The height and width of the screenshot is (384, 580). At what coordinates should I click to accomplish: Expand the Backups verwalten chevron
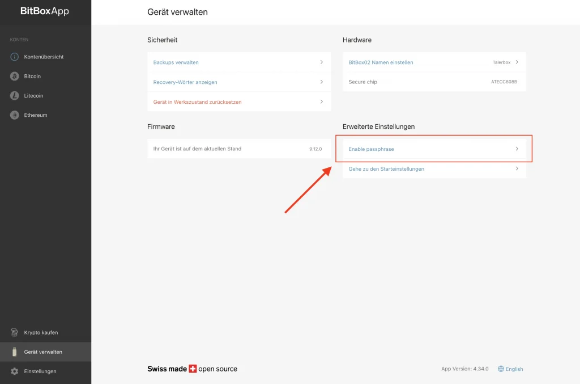(321, 62)
